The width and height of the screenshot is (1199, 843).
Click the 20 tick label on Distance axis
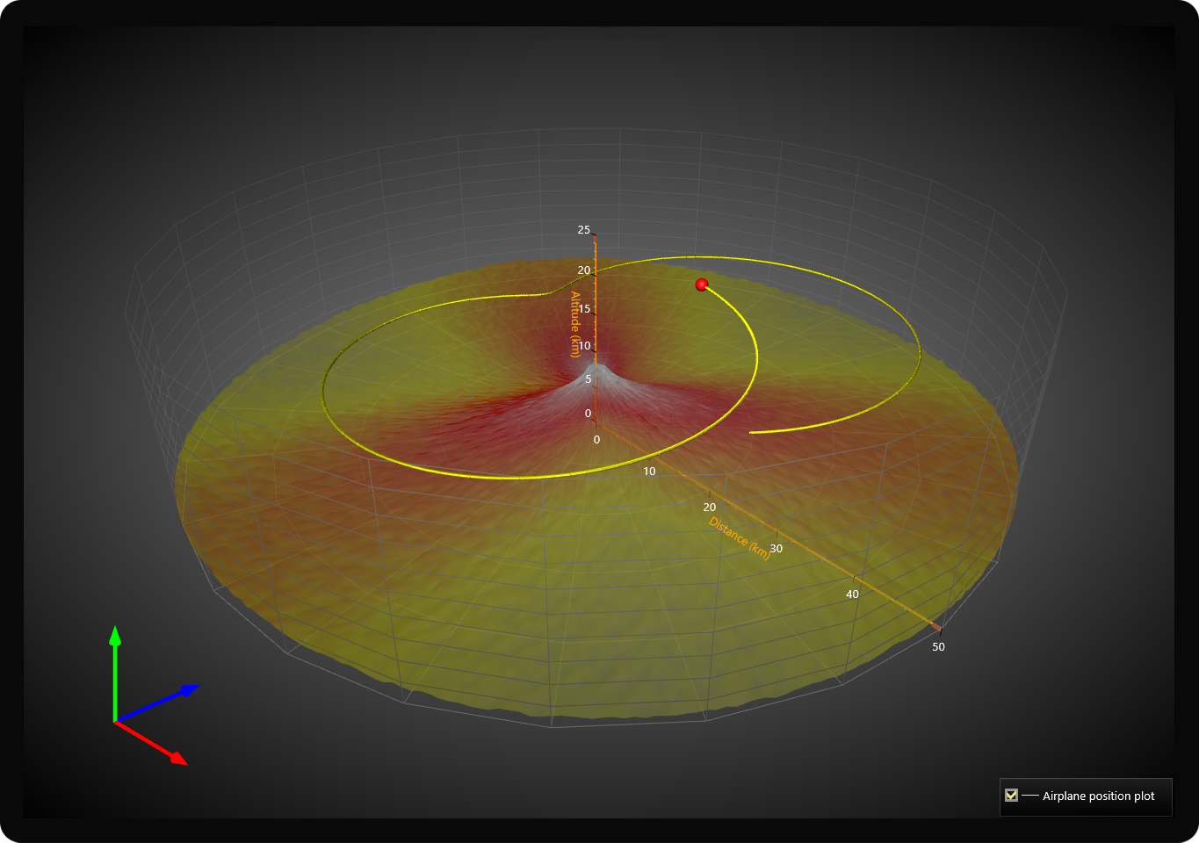(710, 508)
